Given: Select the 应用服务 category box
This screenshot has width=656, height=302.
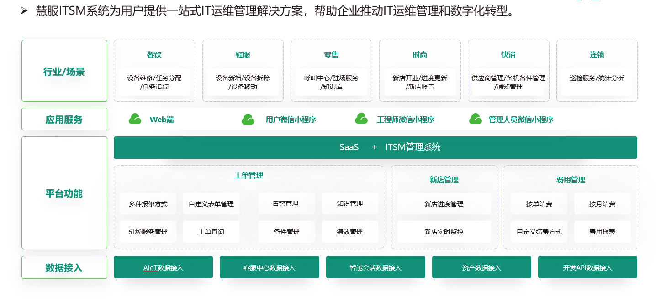Looking at the screenshot, I should [x=64, y=120].
